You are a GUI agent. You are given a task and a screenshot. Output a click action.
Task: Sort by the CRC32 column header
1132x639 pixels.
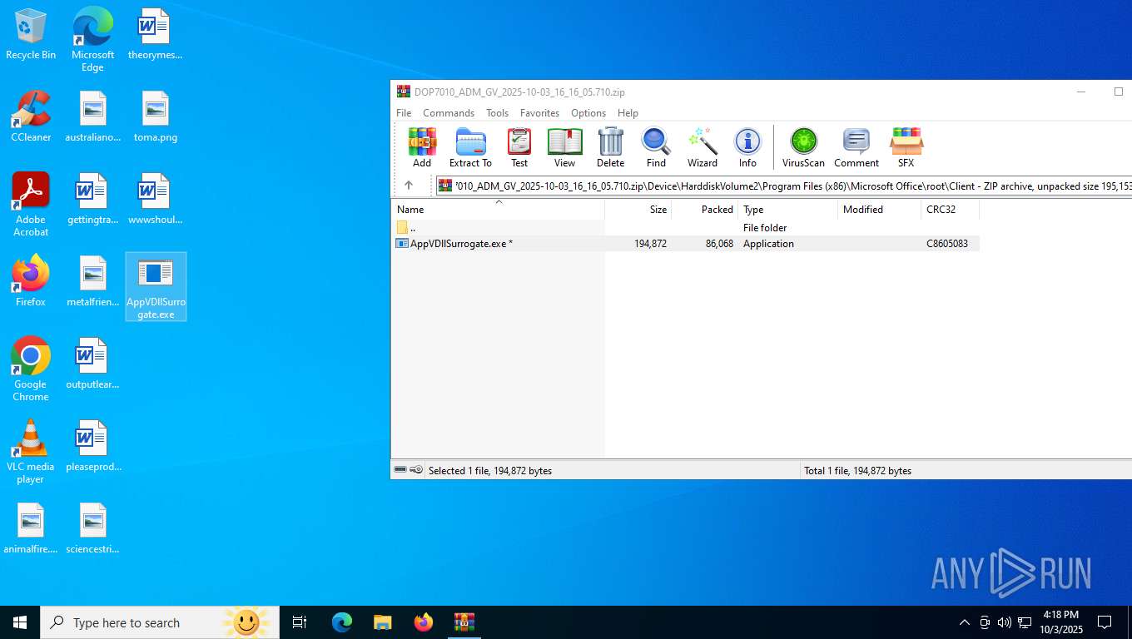click(950, 210)
